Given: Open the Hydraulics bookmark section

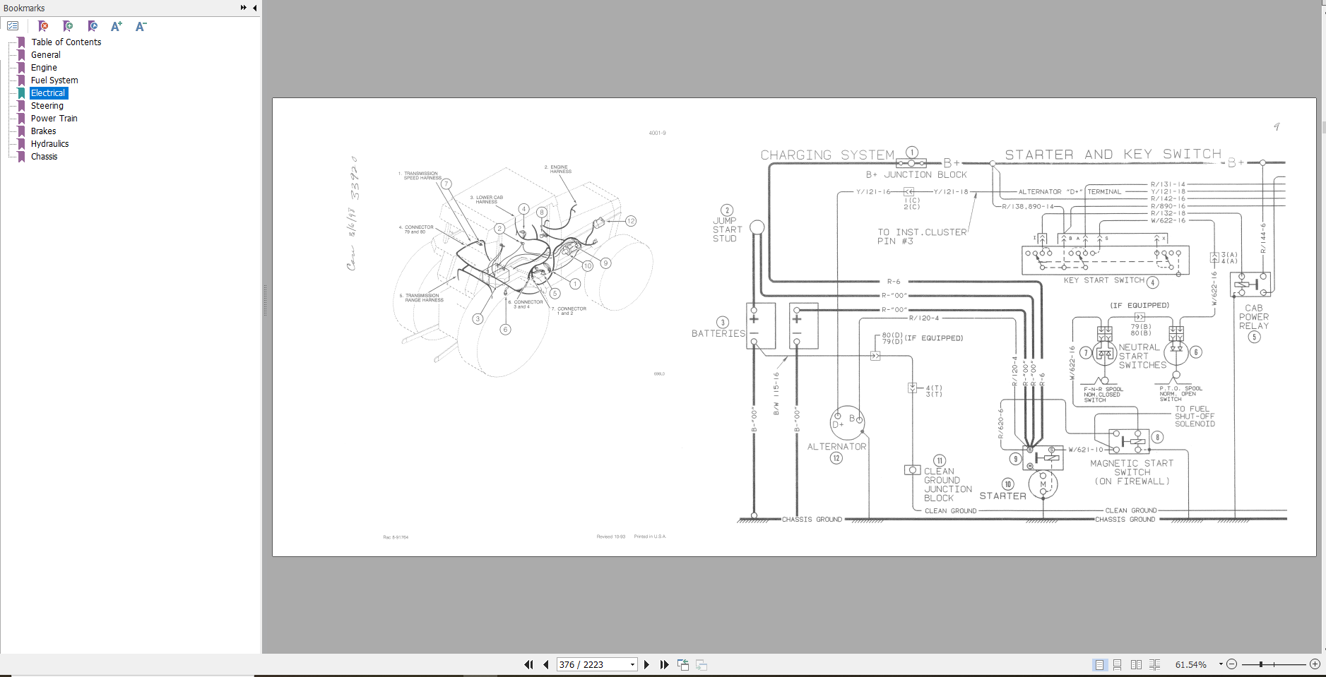Looking at the screenshot, I should 49,143.
